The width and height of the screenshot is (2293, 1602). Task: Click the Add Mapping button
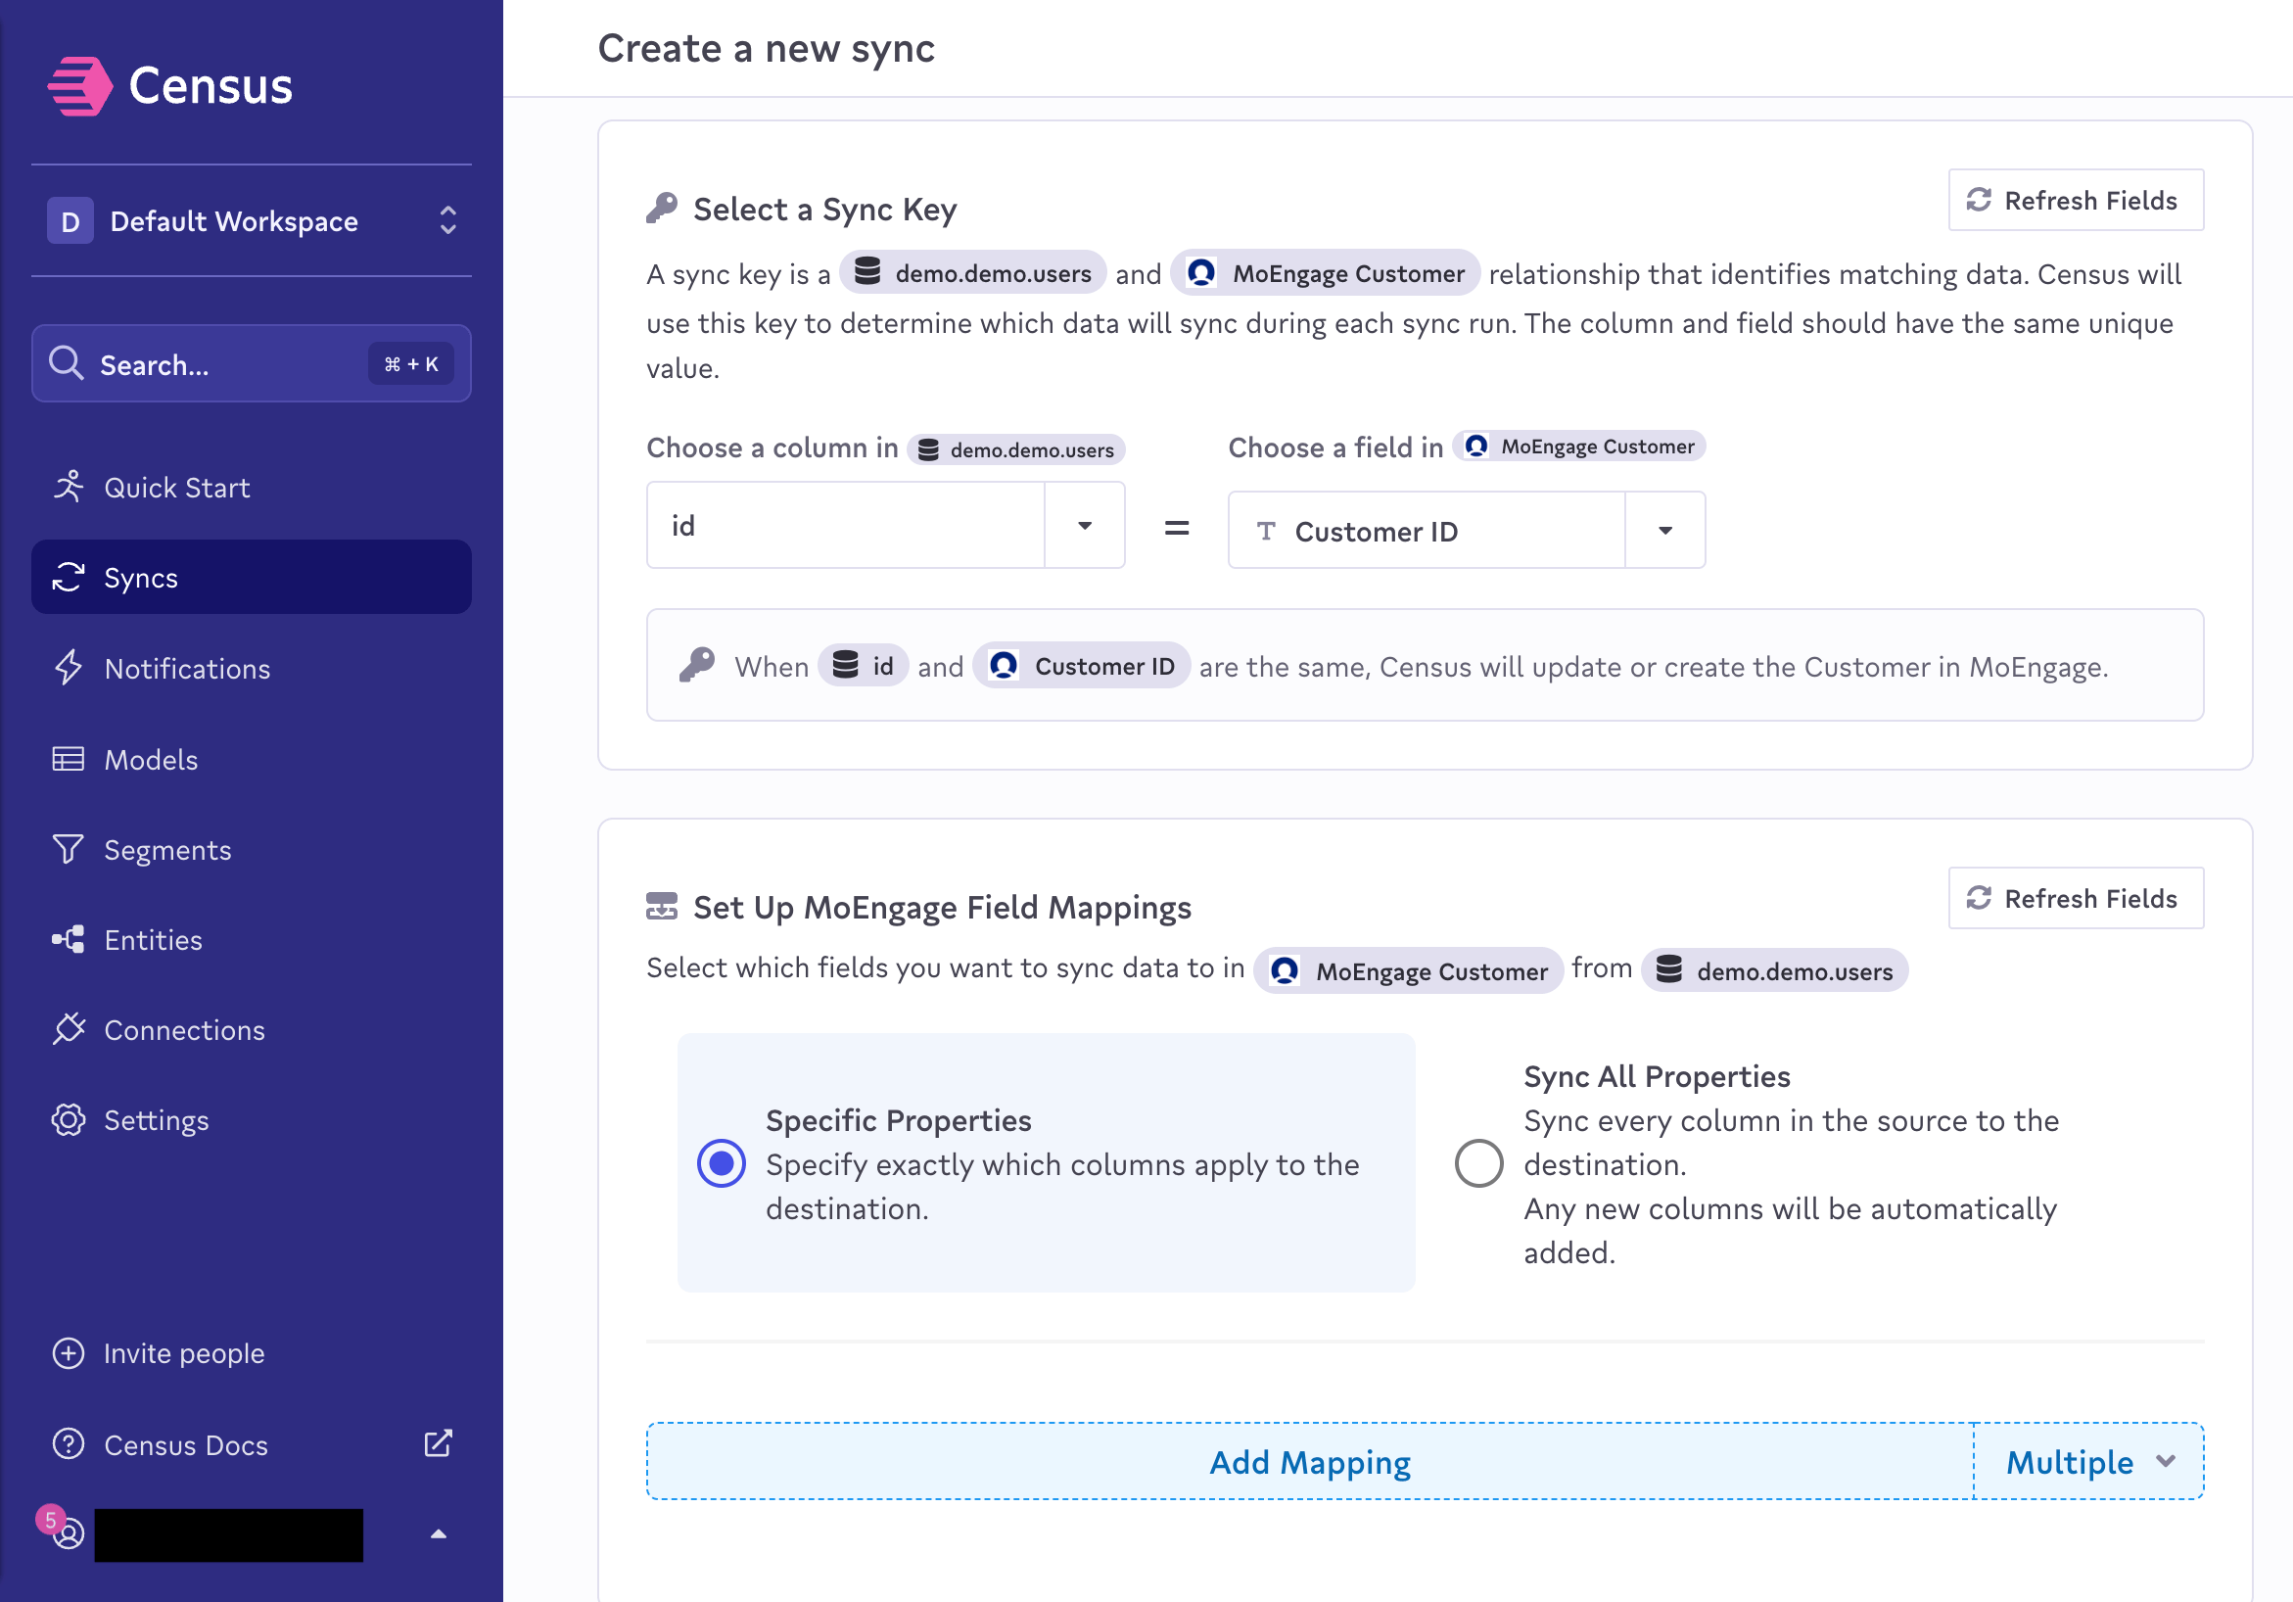pos(1309,1461)
